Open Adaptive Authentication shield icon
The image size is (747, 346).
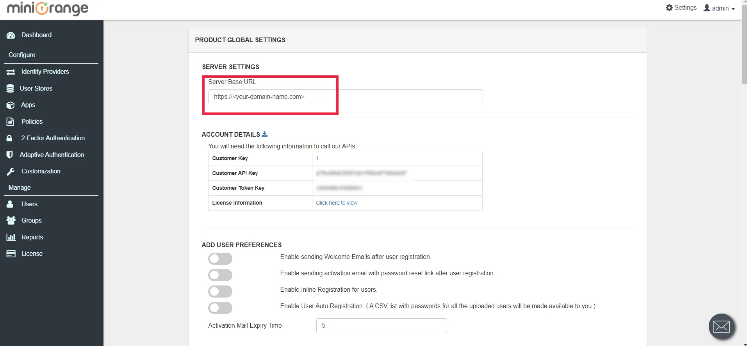coord(10,155)
